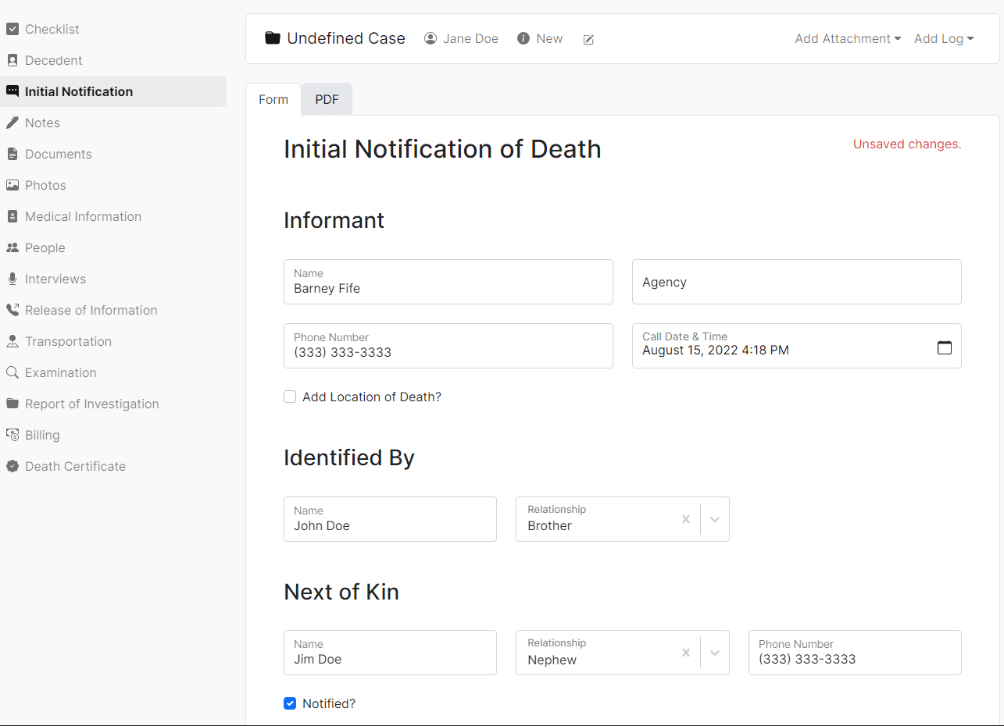
Task: Switch to the PDF tab
Action: click(x=326, y=99)
